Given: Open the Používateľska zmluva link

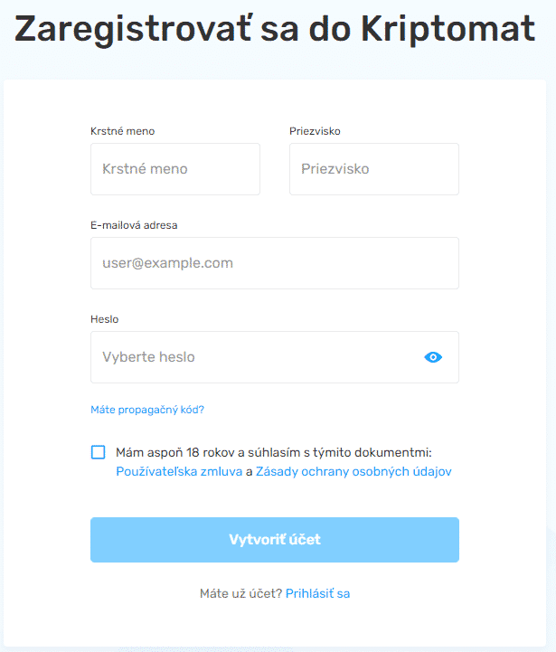Looking at the screenshot, I should (179, 471).
